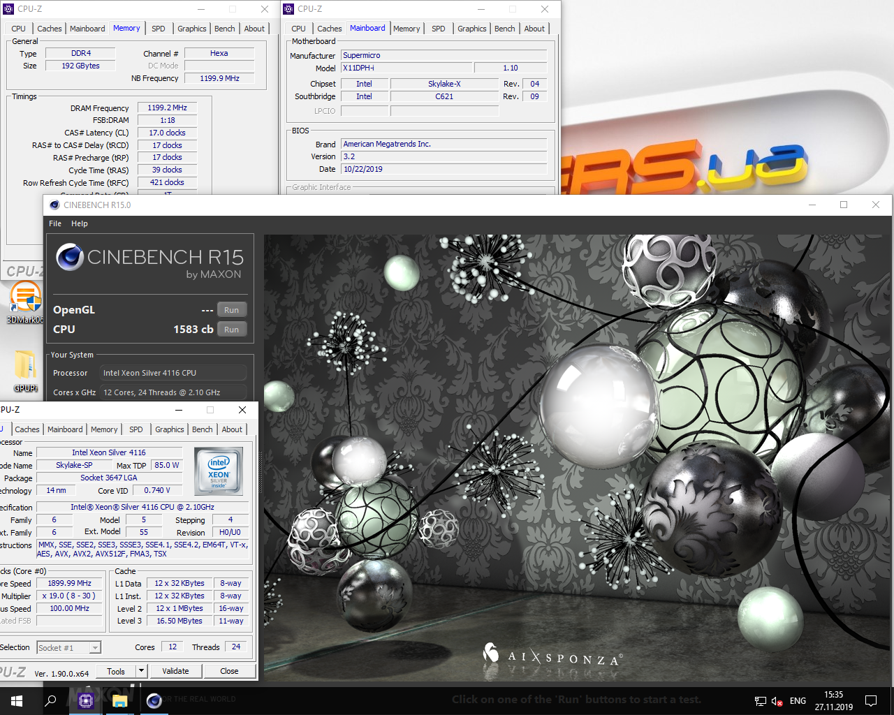
Task: Click the 16.50 MBytes Level 3 cache value
Action: click(179, 621)
